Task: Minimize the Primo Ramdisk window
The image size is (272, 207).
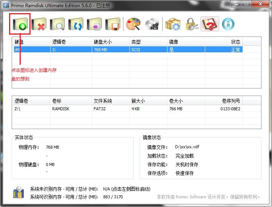Action: point(236,4)
